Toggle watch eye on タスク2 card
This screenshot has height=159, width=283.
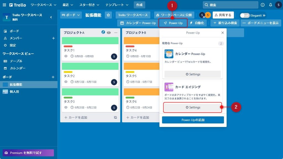66,82
